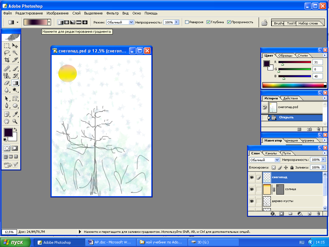Create new snapshot in History panel
The height and width of the screenshot is (247, 329).
click(x=309, y=129)
